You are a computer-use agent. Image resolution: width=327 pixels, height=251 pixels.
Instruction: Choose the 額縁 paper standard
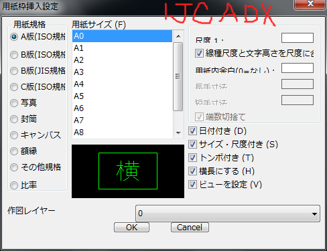[x=14, y=151]
